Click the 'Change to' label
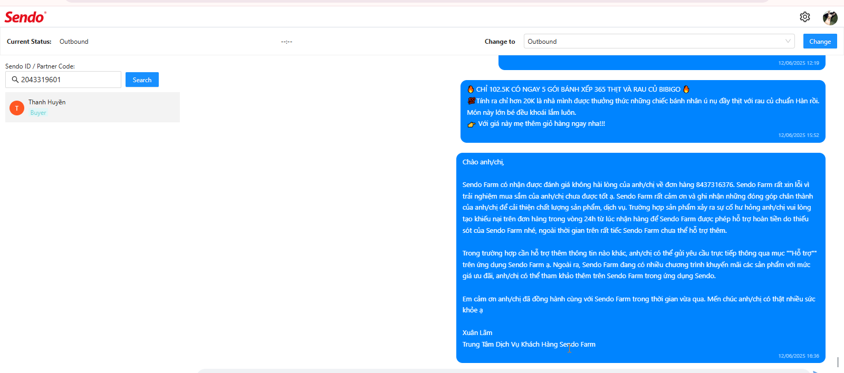The image size is (844, 373). click(500, 42)
